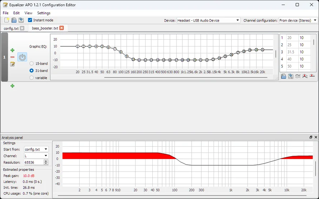Choose the 31-band radio option

[x=32, y=71]
